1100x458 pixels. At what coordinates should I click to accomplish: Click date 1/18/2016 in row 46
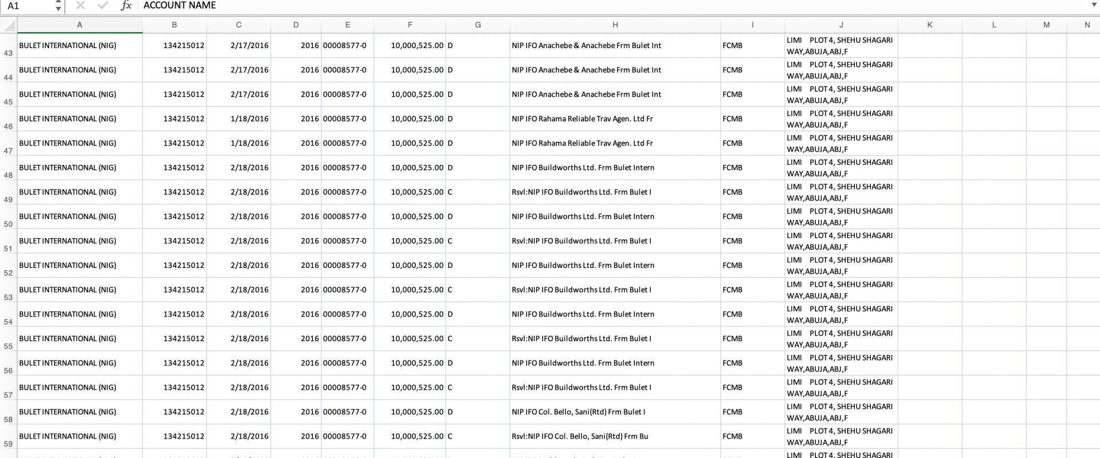[249, 119]
